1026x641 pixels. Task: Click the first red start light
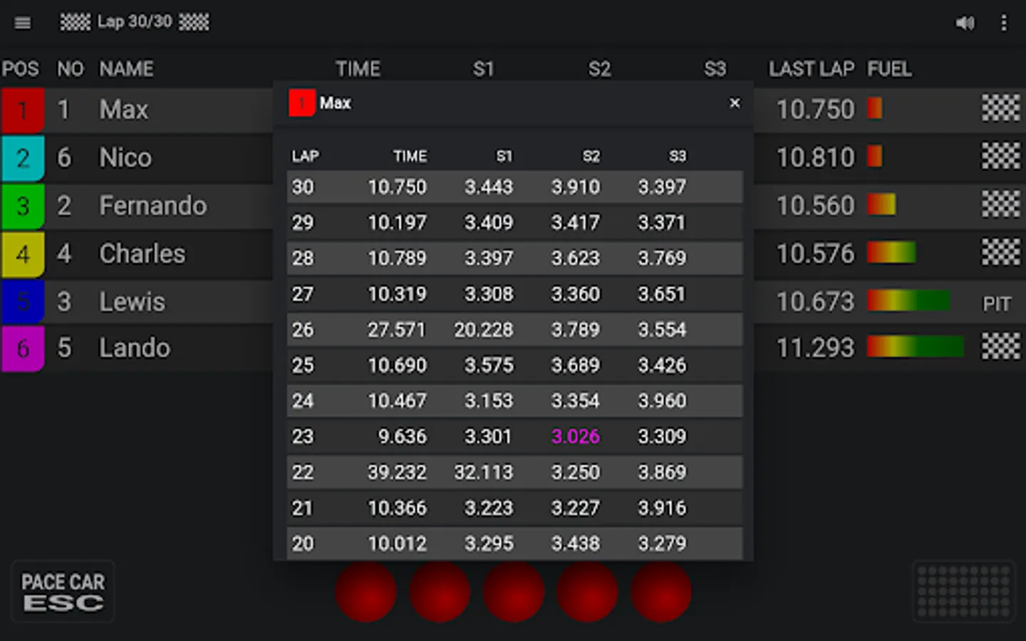(x=366, y=591)
